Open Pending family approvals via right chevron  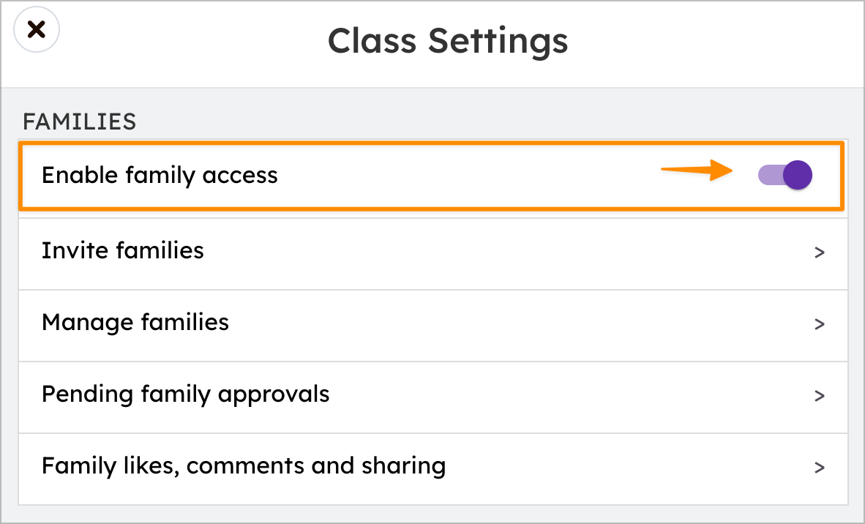point(820,396)
